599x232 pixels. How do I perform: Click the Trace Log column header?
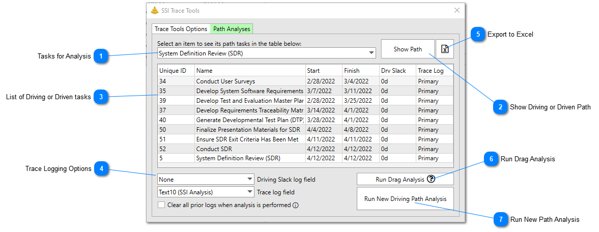[435, 71]
